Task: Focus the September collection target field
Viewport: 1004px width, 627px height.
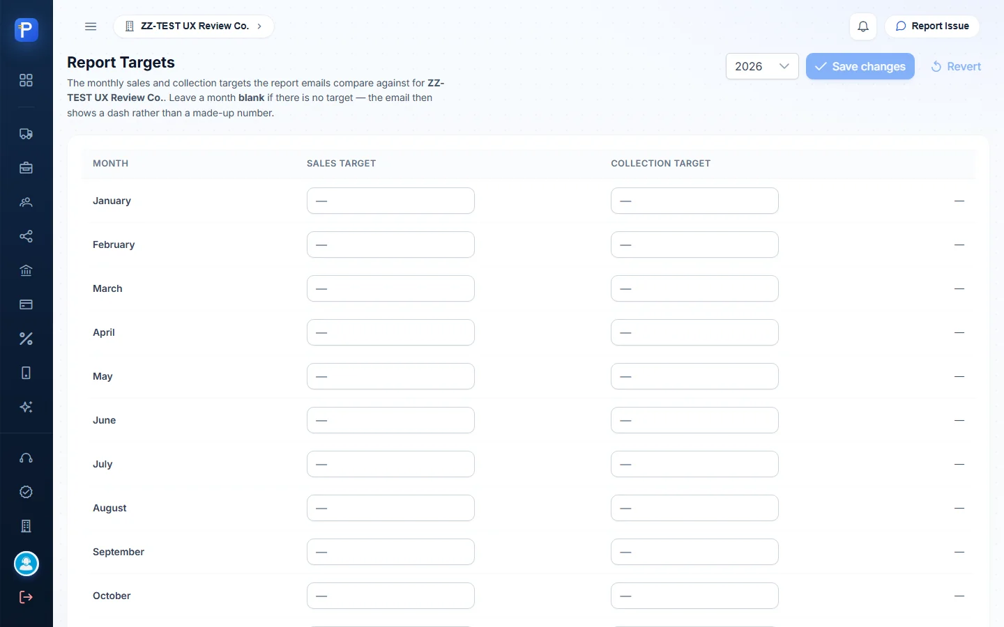Action: 694,552
